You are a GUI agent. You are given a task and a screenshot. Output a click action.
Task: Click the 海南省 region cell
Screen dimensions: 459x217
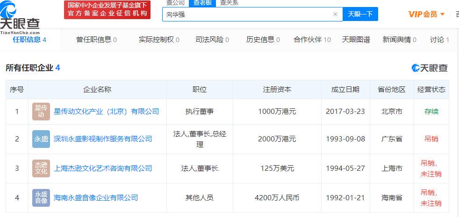coord(392,198)
